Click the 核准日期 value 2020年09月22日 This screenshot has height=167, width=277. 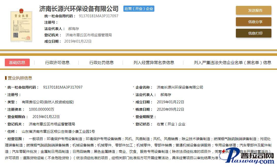pos(170,109)
